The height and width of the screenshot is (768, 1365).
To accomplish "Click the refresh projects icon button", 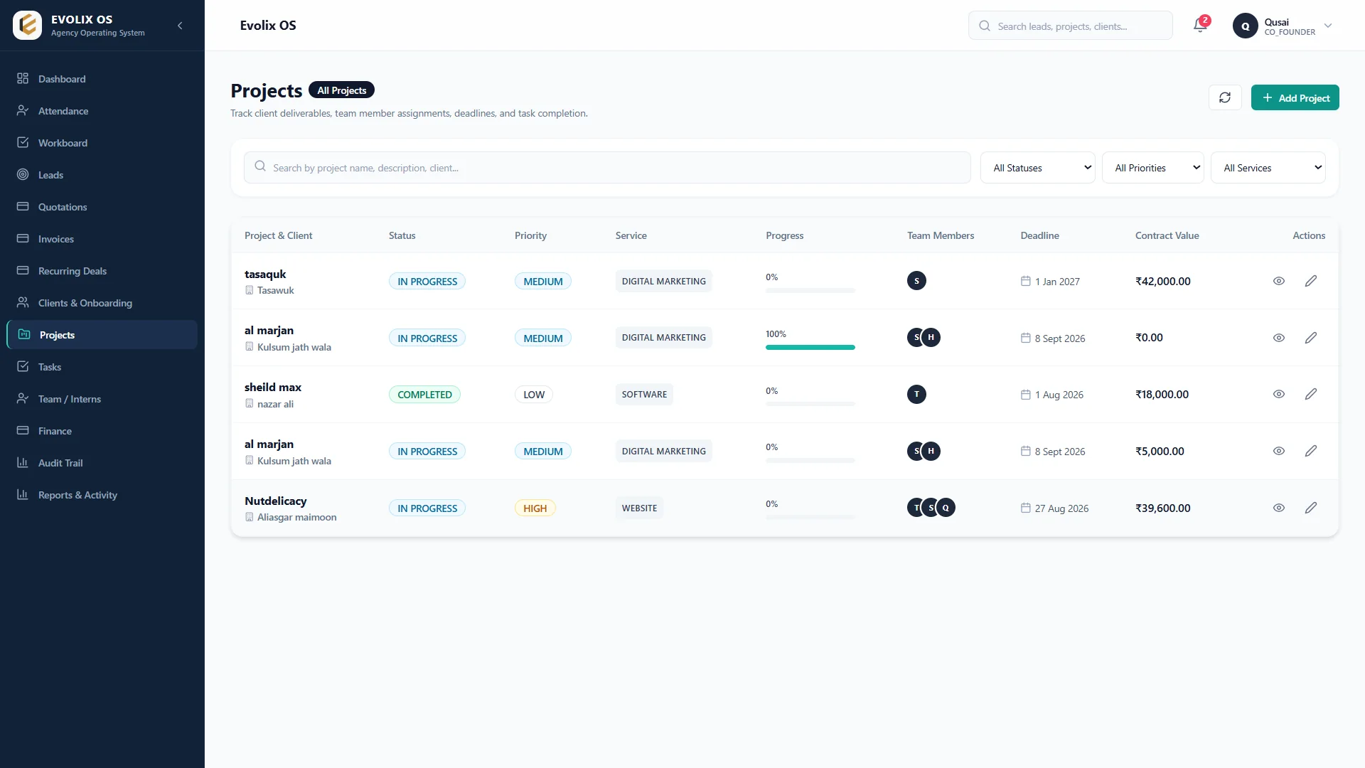I will pos(1225,97).
